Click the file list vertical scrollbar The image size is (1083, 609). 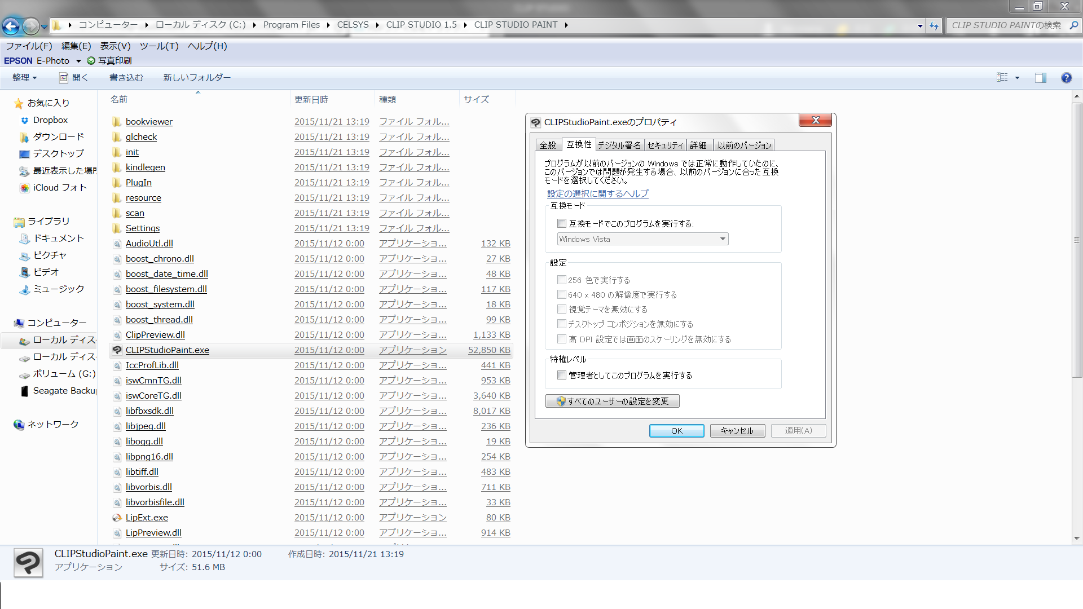click(x=1076, y=240)
